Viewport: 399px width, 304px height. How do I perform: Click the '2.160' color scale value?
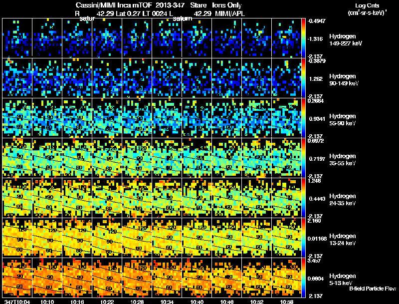coord(314,221)
